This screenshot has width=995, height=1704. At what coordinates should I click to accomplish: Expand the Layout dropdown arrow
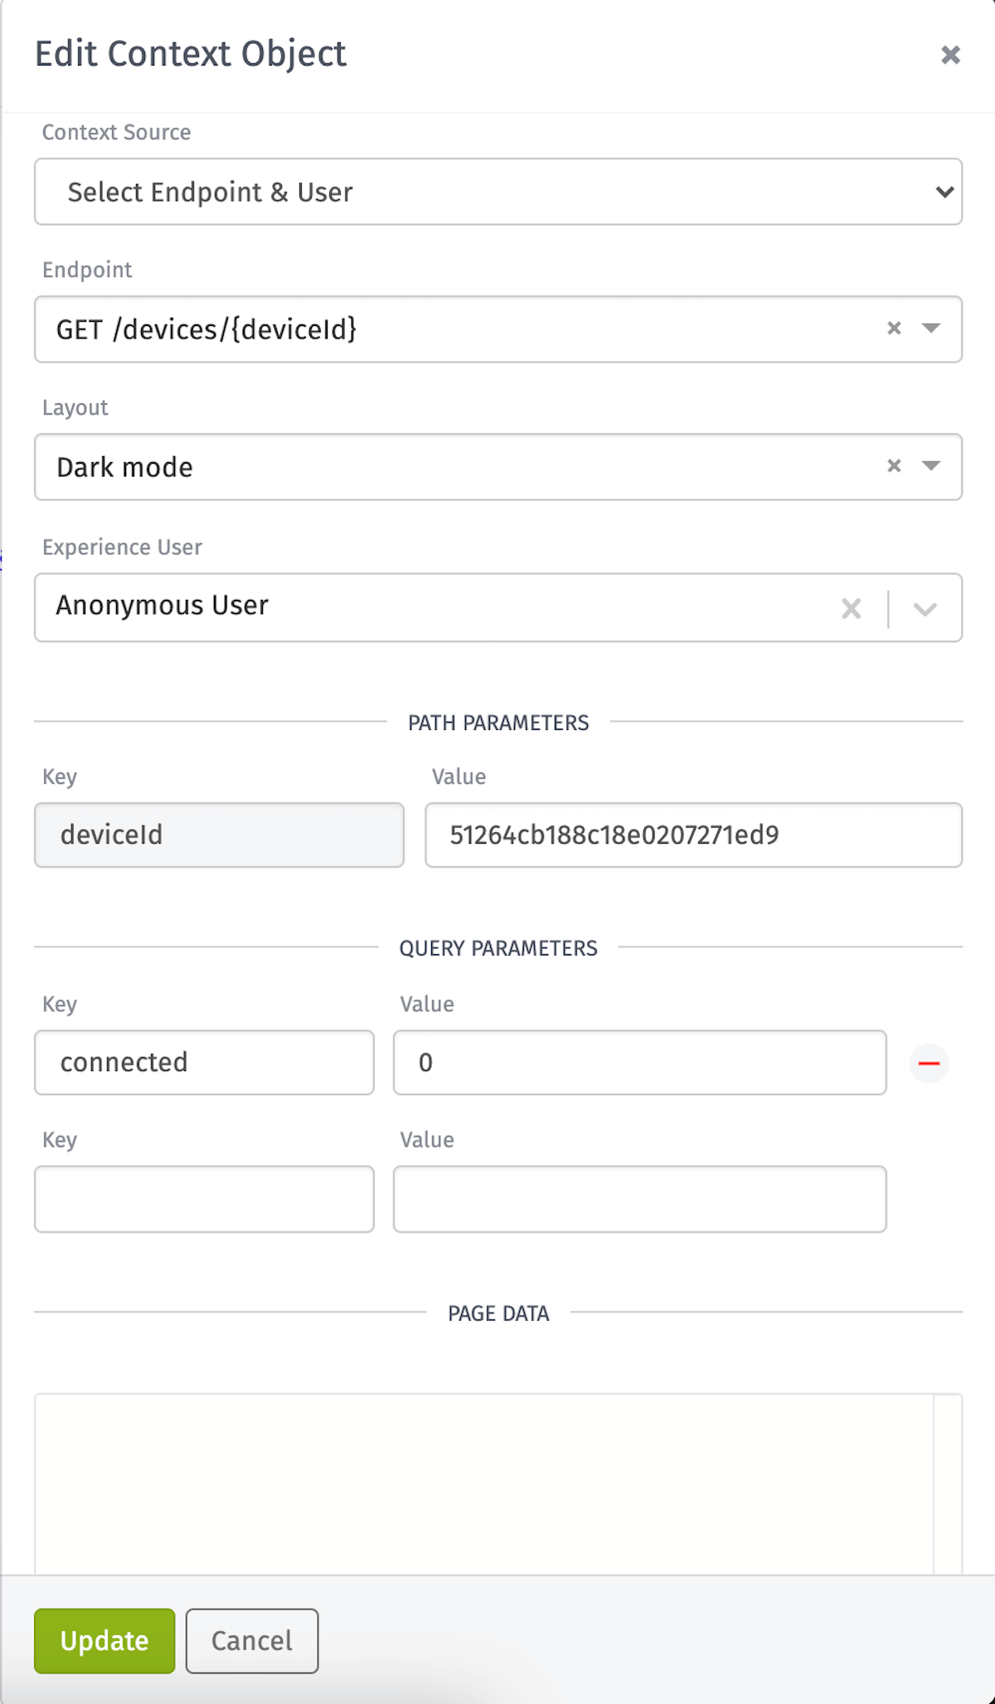click(931, 466)
